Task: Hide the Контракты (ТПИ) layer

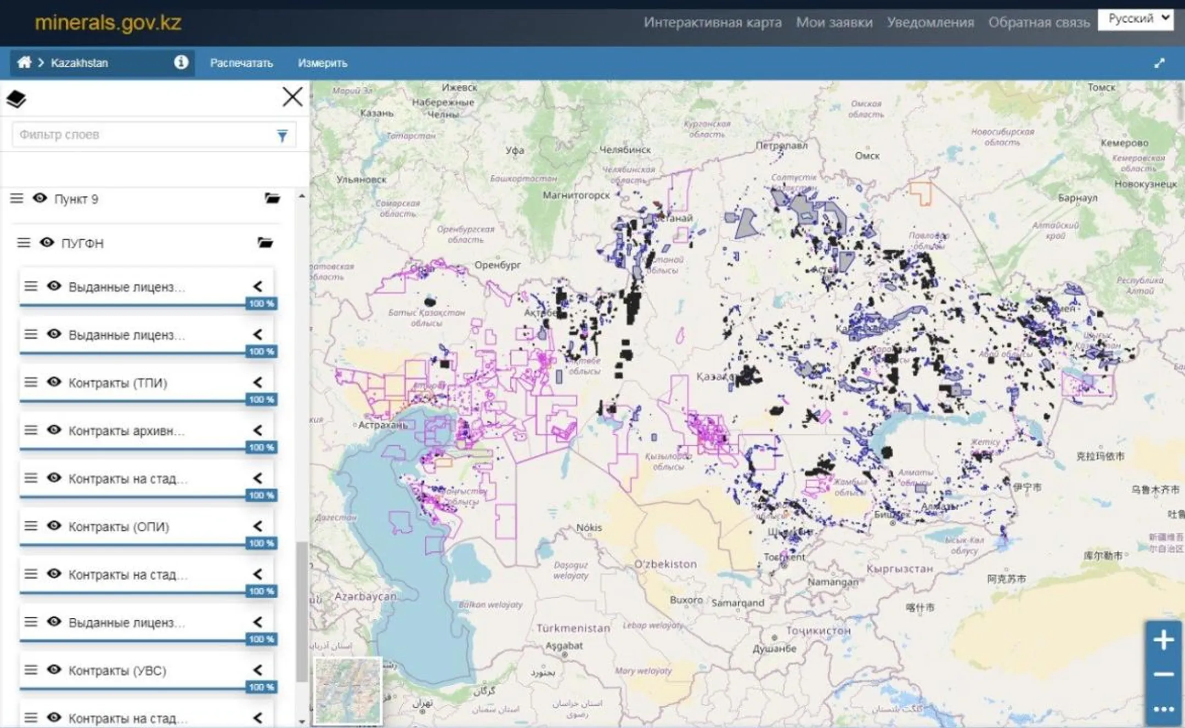Action: point(54,382)
